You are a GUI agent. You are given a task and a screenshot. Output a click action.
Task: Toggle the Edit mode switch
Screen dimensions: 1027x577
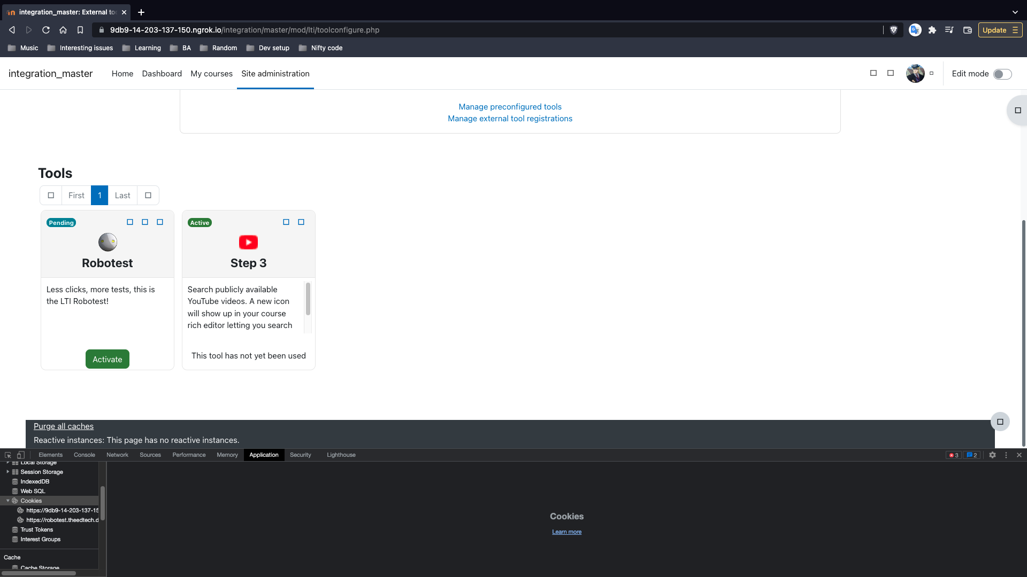(1002, 74)
